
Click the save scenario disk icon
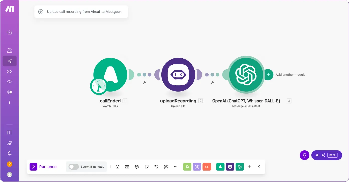117,167
